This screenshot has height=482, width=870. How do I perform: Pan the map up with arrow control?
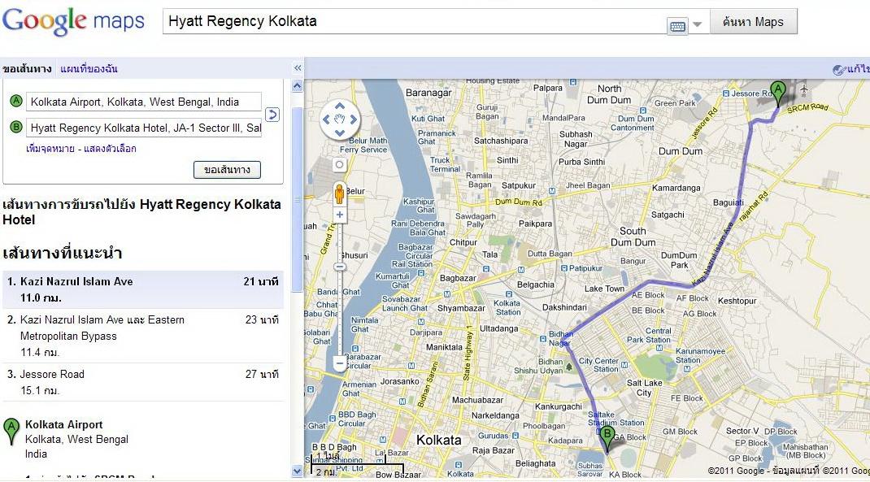pos(340,106)
